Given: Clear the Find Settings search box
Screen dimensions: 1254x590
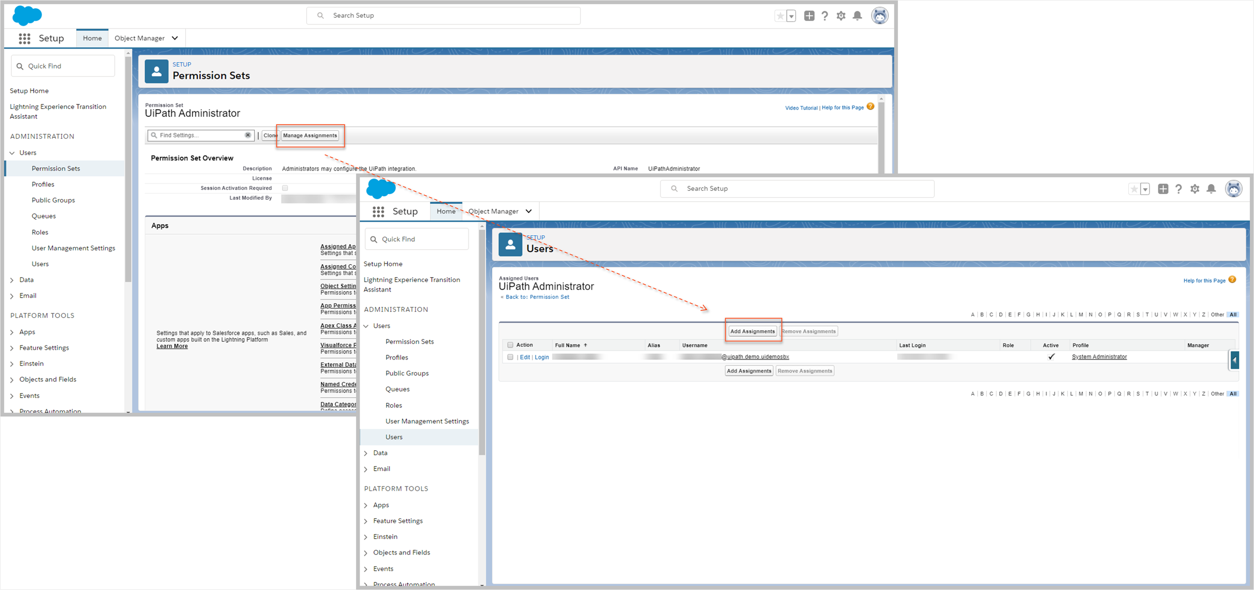Looking at the screenshot, I should pos(248,135).
